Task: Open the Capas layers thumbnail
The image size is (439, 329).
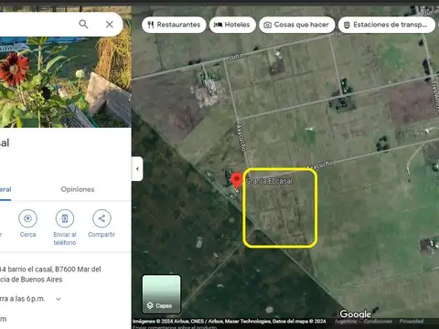Action: click(x=161, y=294)
